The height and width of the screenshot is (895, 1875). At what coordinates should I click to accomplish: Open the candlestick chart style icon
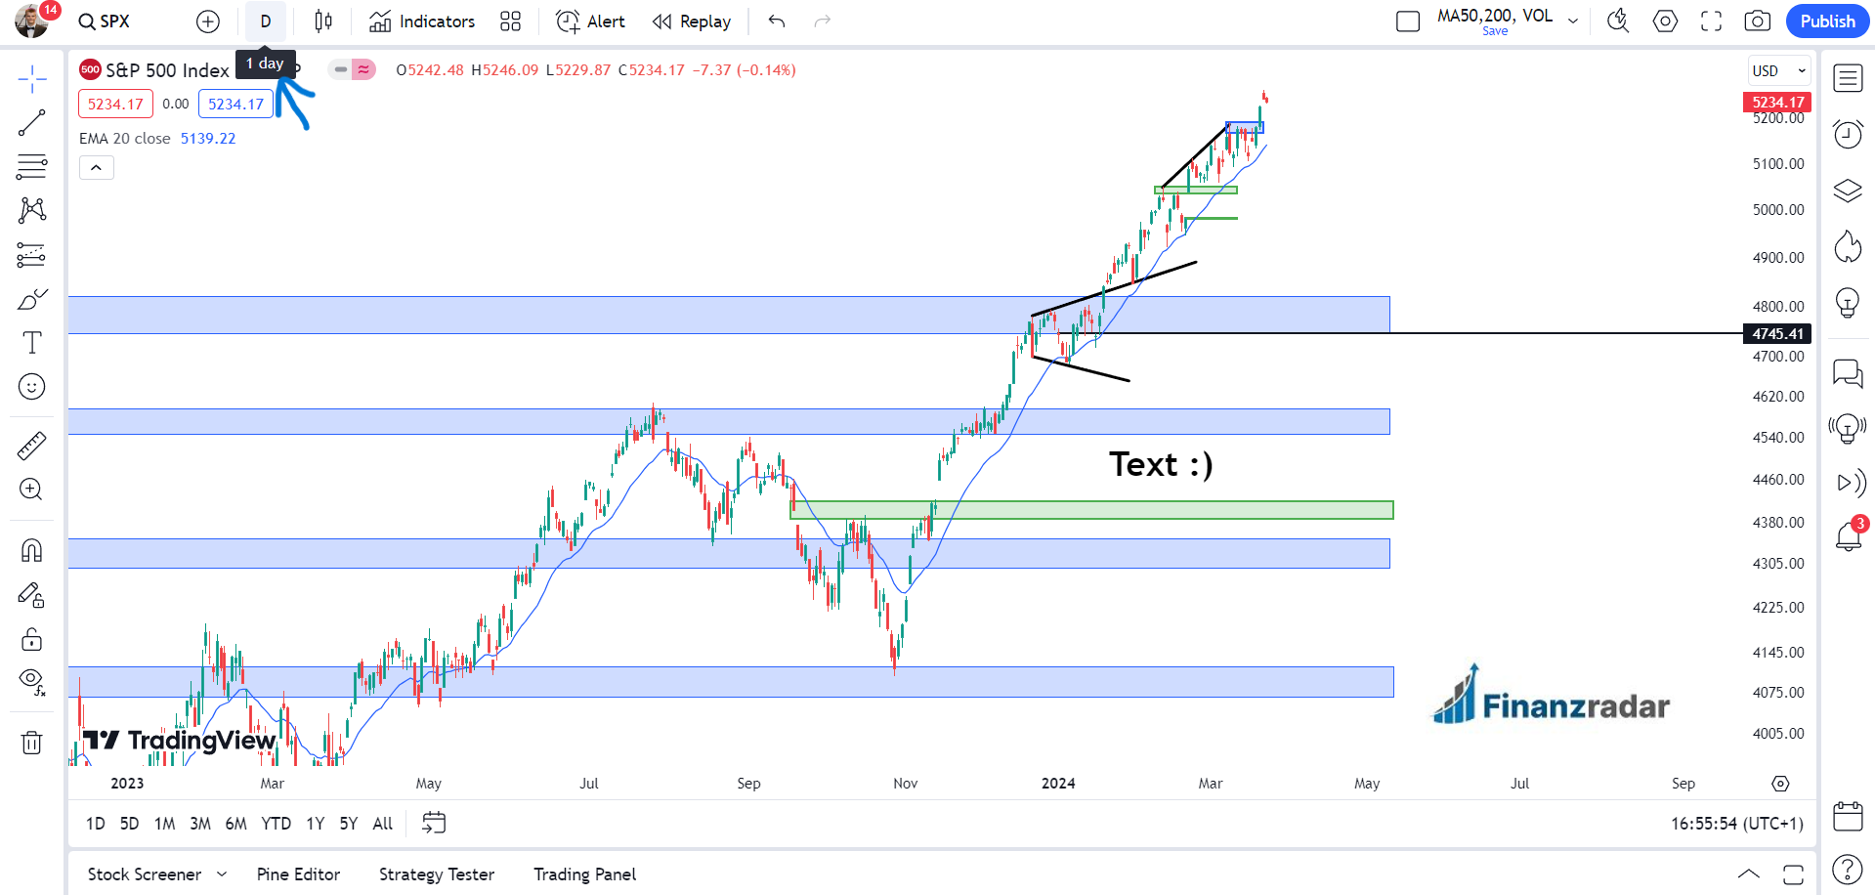click(323, 21)
